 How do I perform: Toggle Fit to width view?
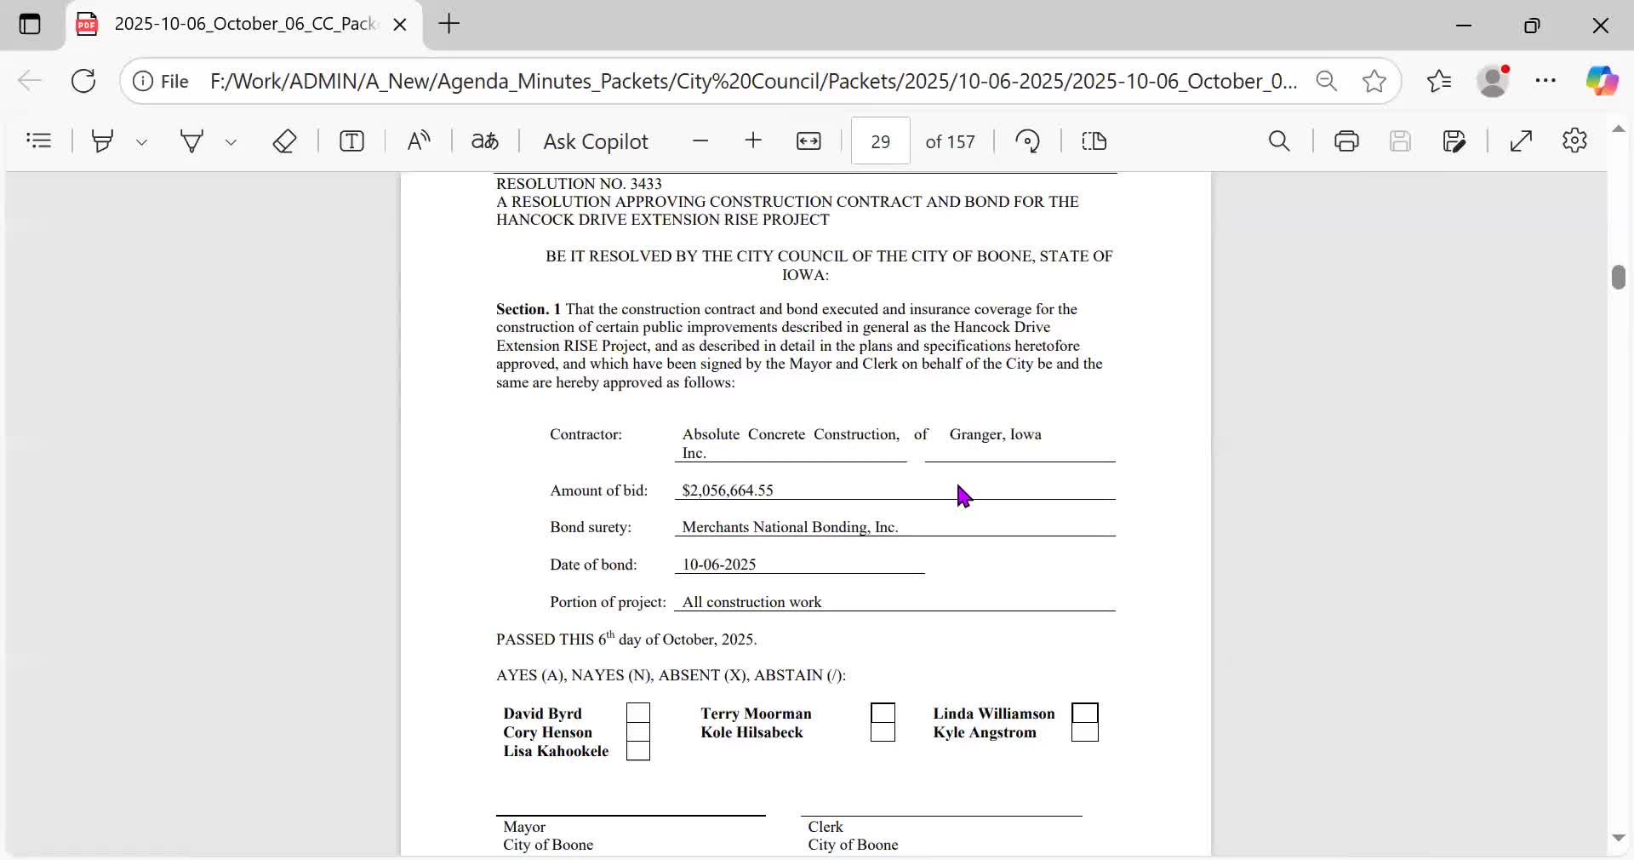pyautogui.click(x=808, y=140)
